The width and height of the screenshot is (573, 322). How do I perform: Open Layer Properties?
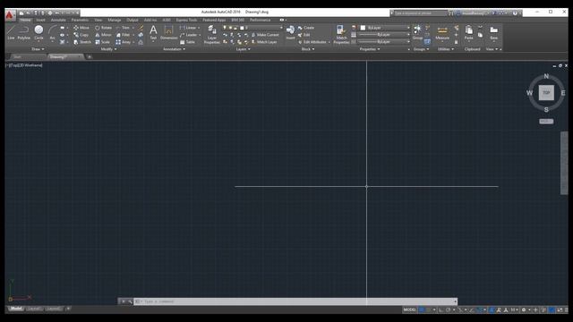211,34
